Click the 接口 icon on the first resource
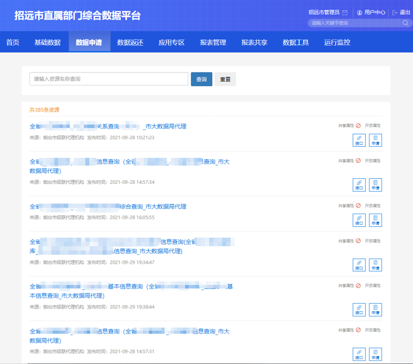The image size is (413, 364). 359,140
